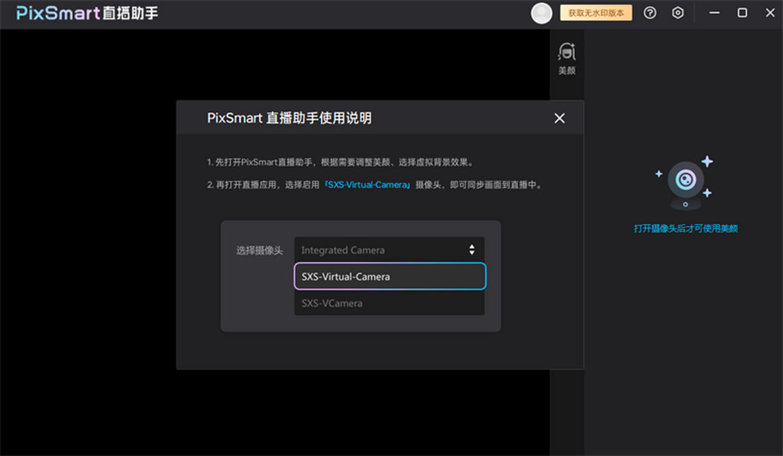Image resolution: width=783 pixels, height=456 pixels.
Task: Click the stepper arrows on Integrated Camera field
Action: (x=471, y=250)
